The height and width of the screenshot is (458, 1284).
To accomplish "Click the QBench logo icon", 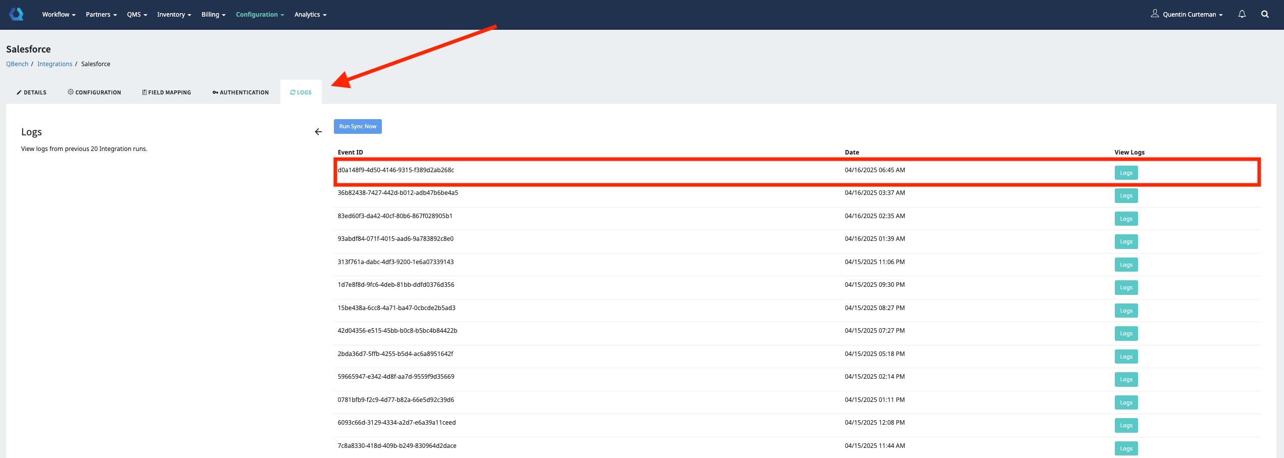I will (16, 14).
